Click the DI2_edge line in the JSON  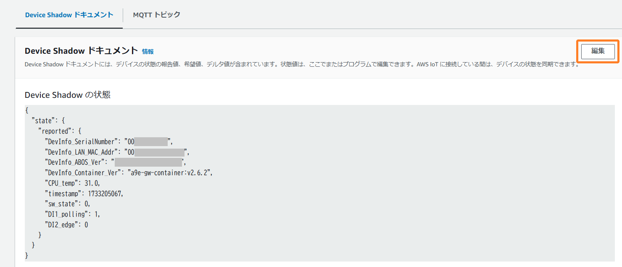pyautogui.click(x=66, y=225)
